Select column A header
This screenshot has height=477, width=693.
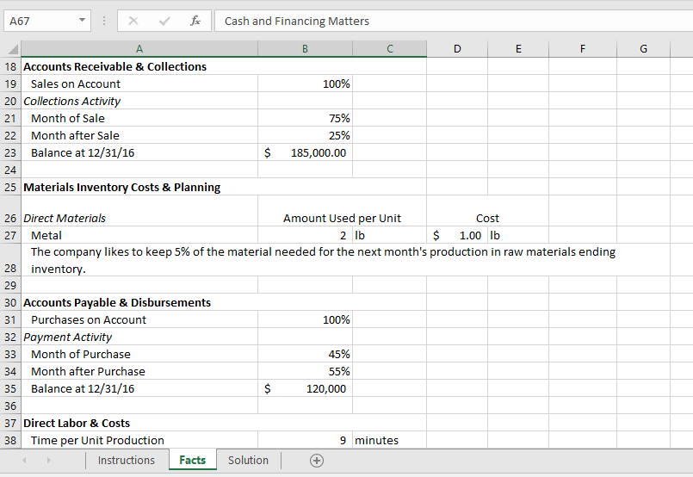[x=139, y=49]
